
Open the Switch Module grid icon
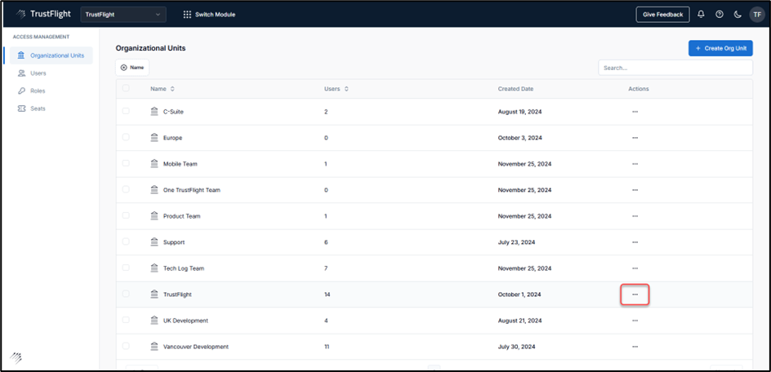tap(187, 15)
